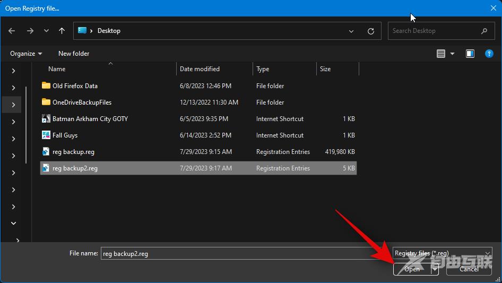Click the Cancel button
This screenshot has width=502, height=283.
click(x=469, y=269)
